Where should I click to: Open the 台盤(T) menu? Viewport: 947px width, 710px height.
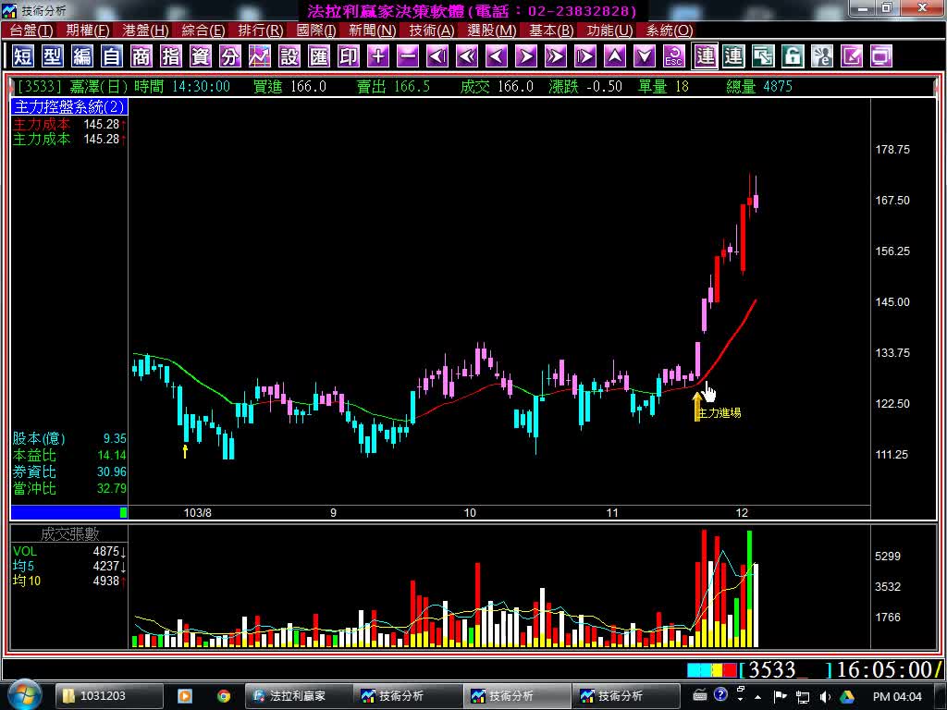31,31
